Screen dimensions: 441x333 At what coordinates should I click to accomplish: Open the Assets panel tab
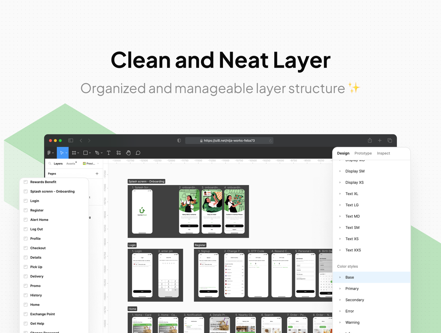71,164
